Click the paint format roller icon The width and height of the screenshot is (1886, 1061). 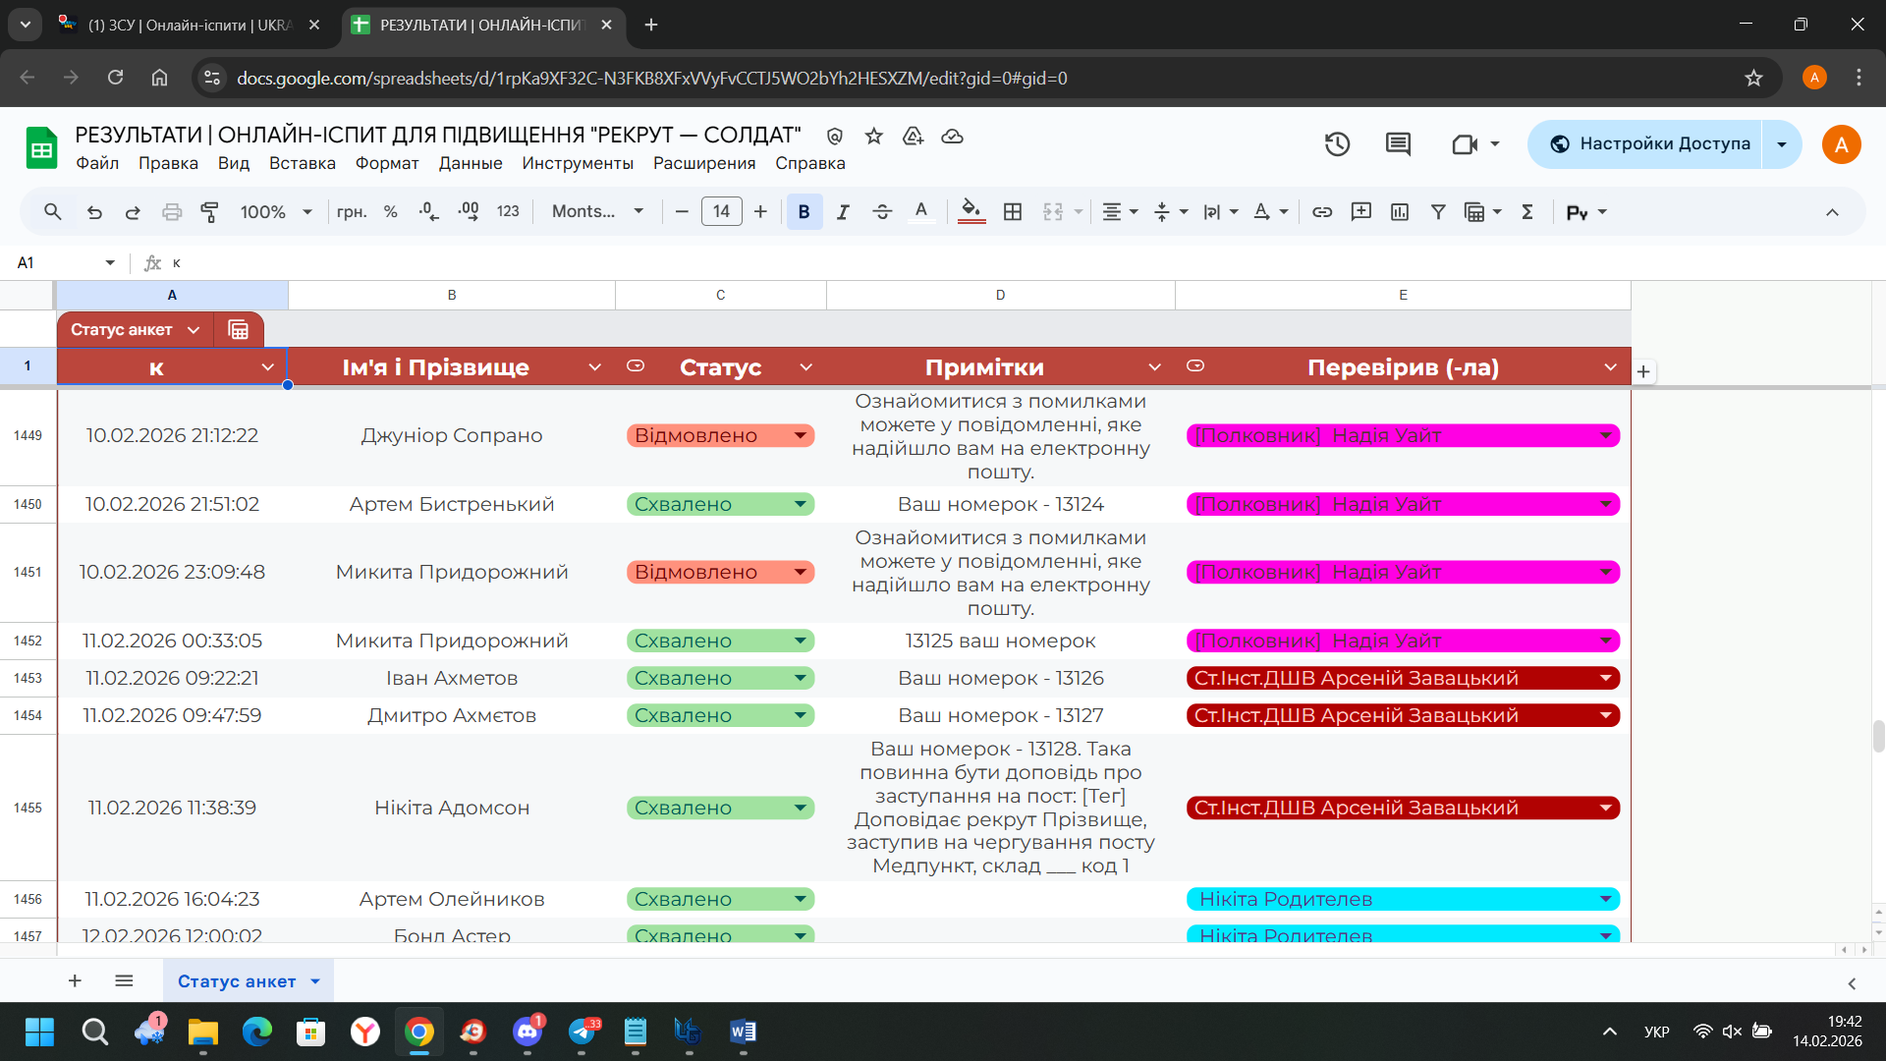(209, 211)
